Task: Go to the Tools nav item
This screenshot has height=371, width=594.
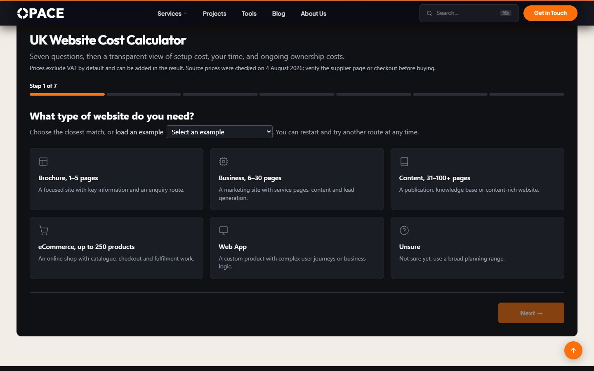Action: pos(249,14)
